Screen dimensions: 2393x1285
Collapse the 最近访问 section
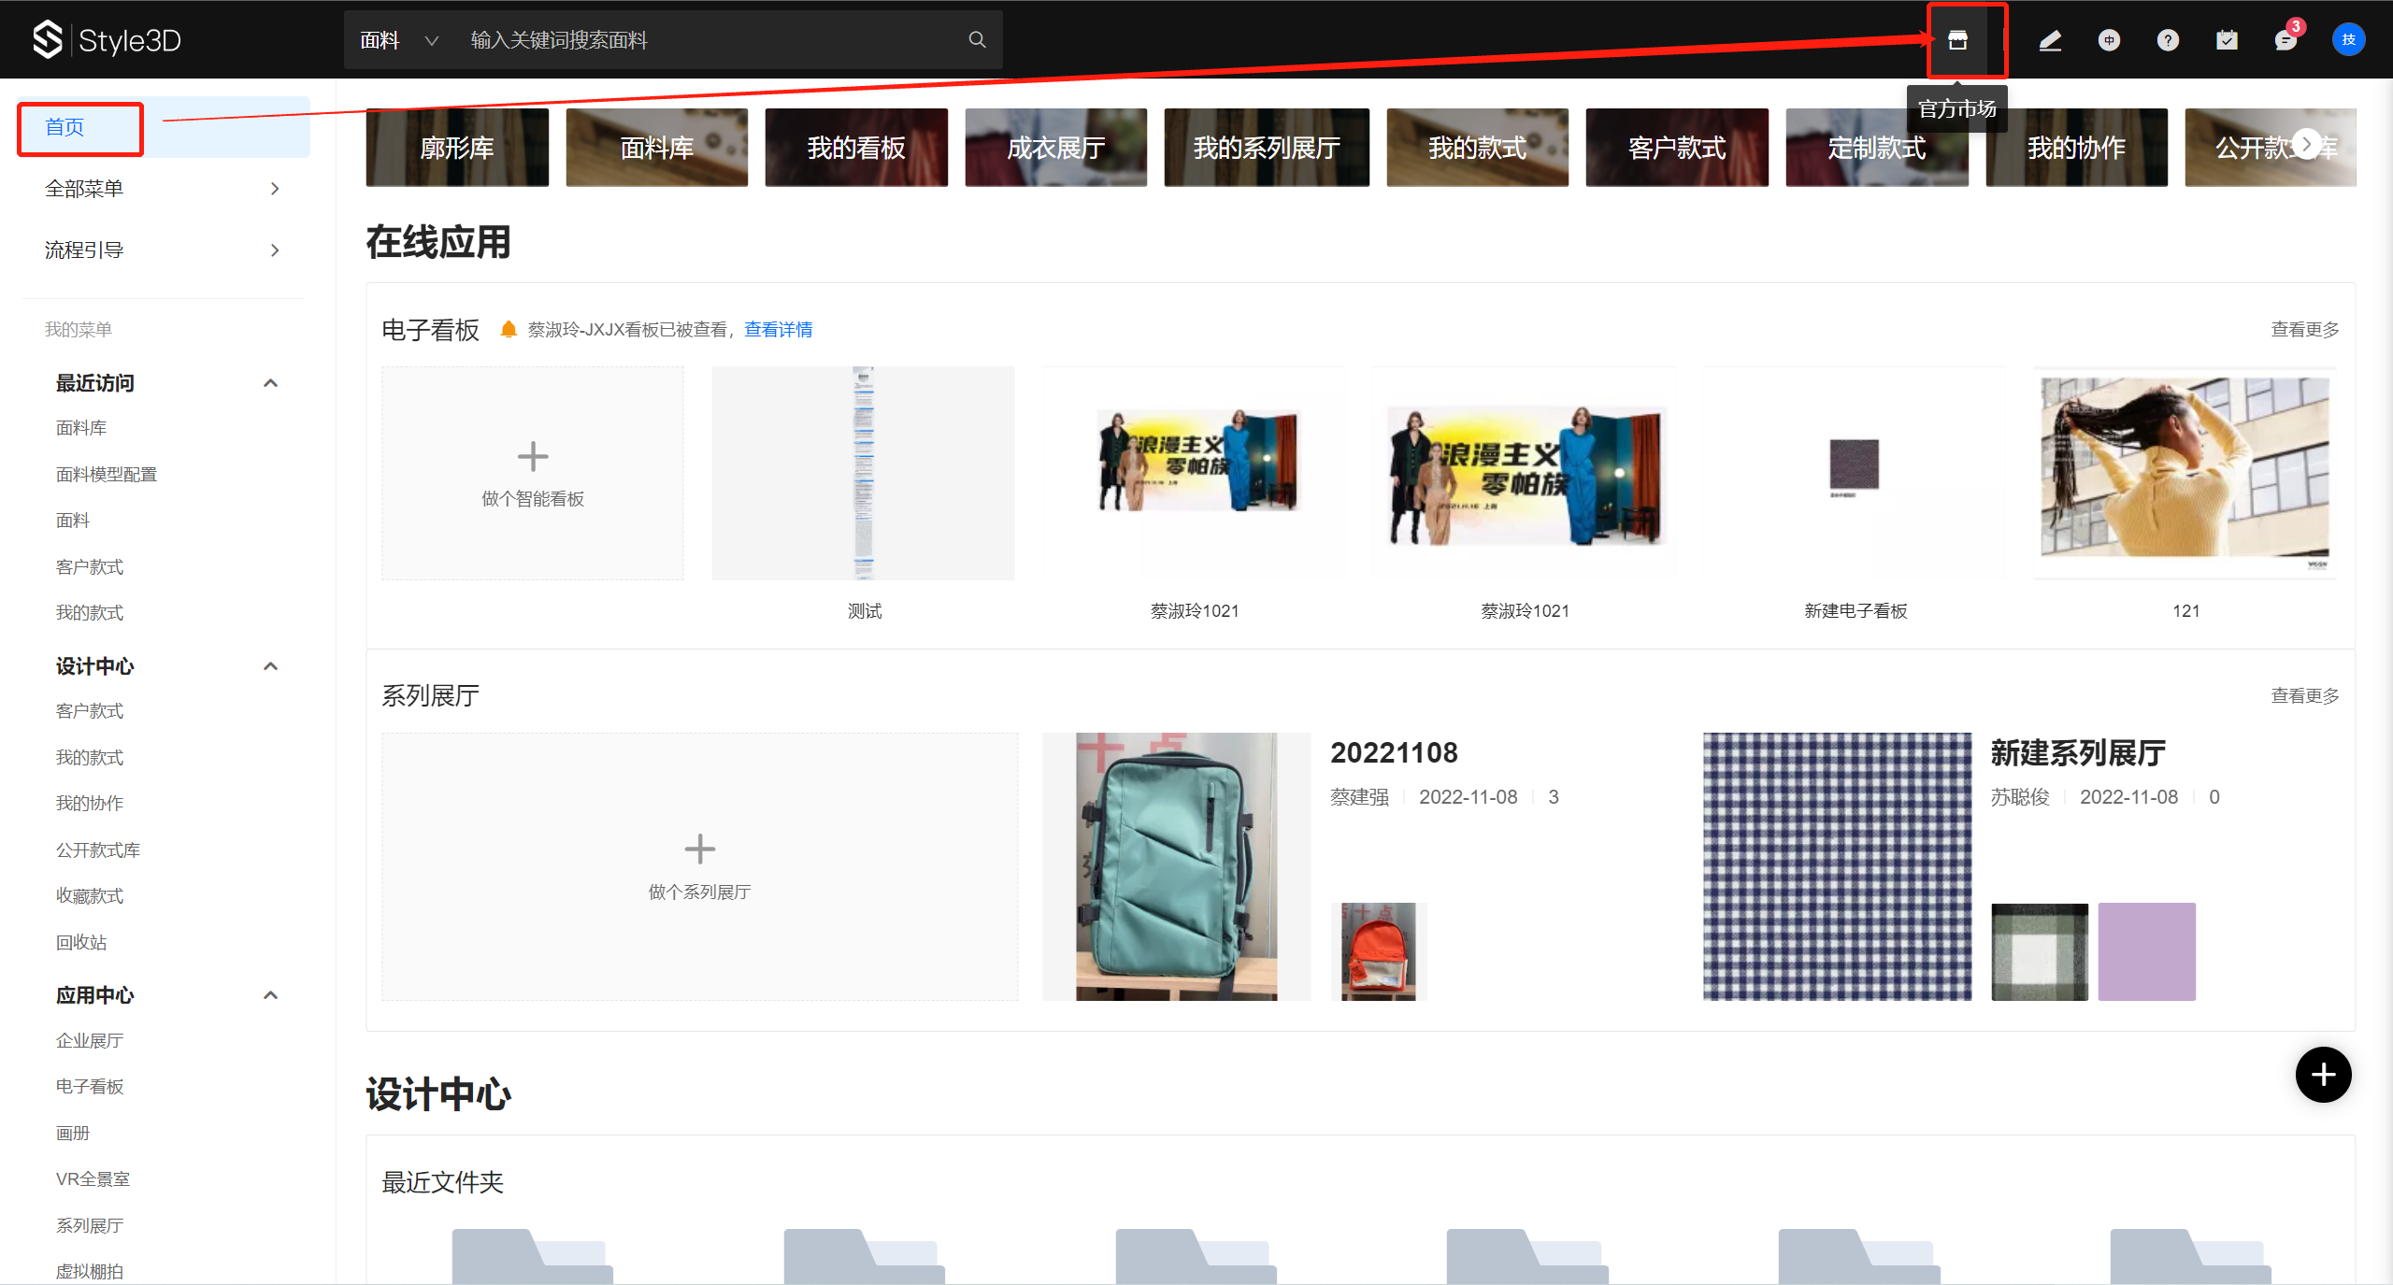[x=271, y=383]
